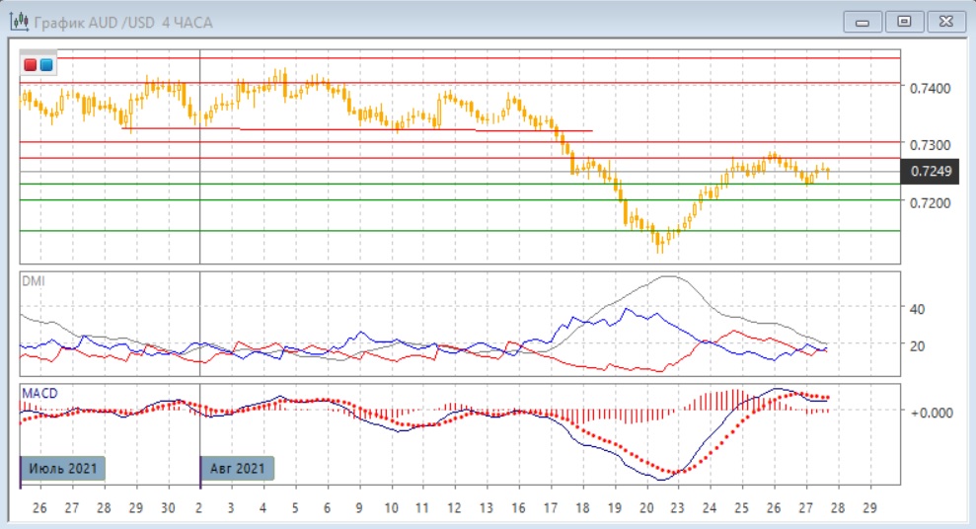The width and height of the screenshot is (976, 529).
Task: Click the red square chart button
Action: click(31, 65)
